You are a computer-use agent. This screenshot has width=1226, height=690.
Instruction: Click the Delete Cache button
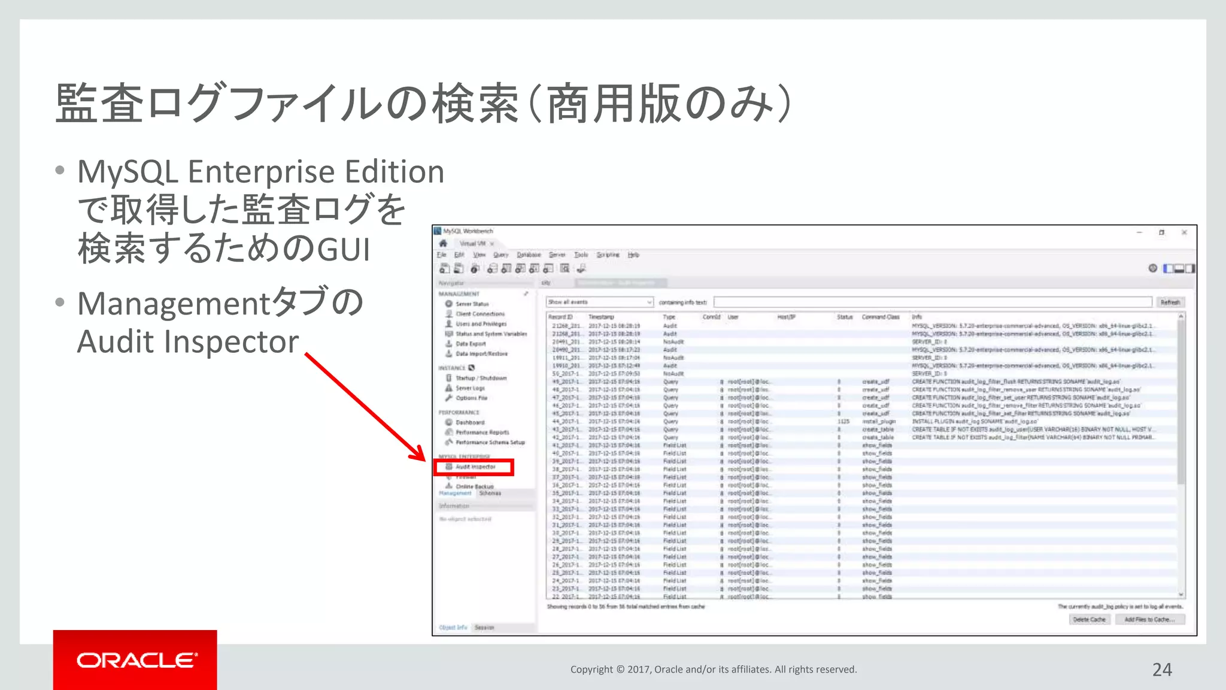coord(1090,619)
